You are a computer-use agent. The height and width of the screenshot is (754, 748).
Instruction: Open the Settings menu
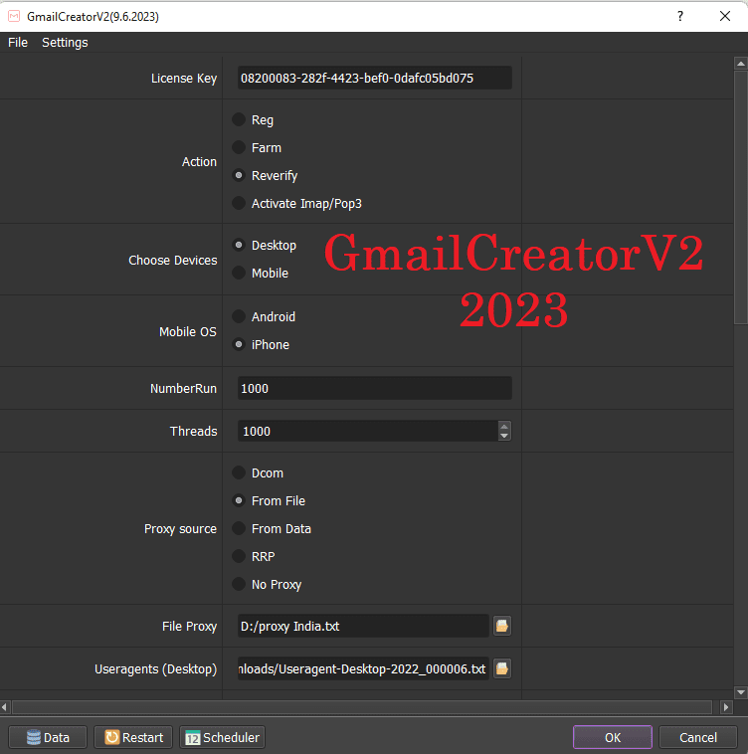coord(65,43)
